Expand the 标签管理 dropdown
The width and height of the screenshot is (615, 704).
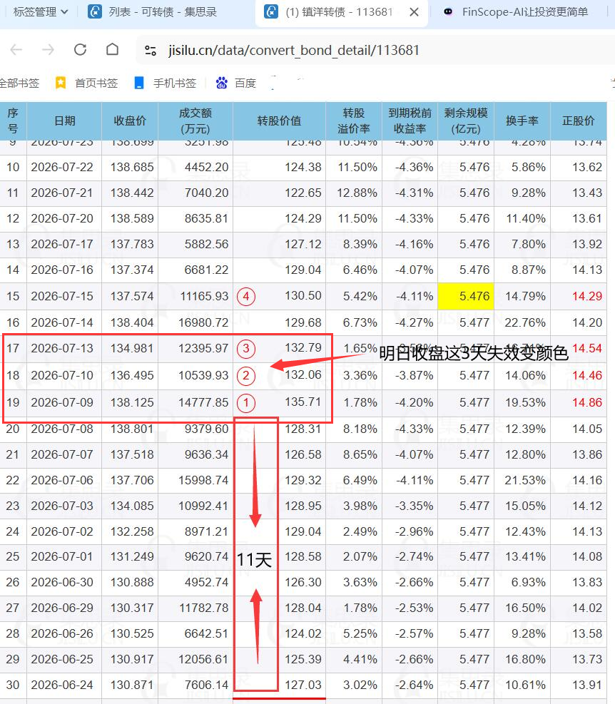point(41,12)
